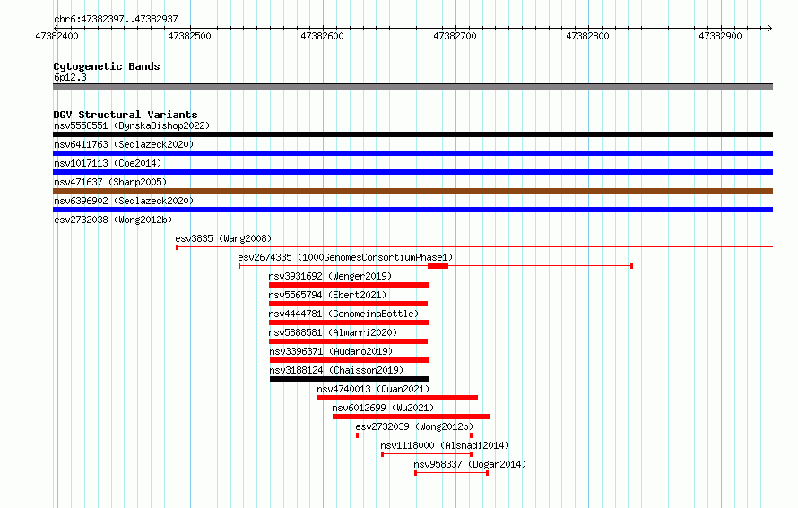798x508 pixels.
Task: Select thin red span under nsv1118000
Action: coord(427,454)
